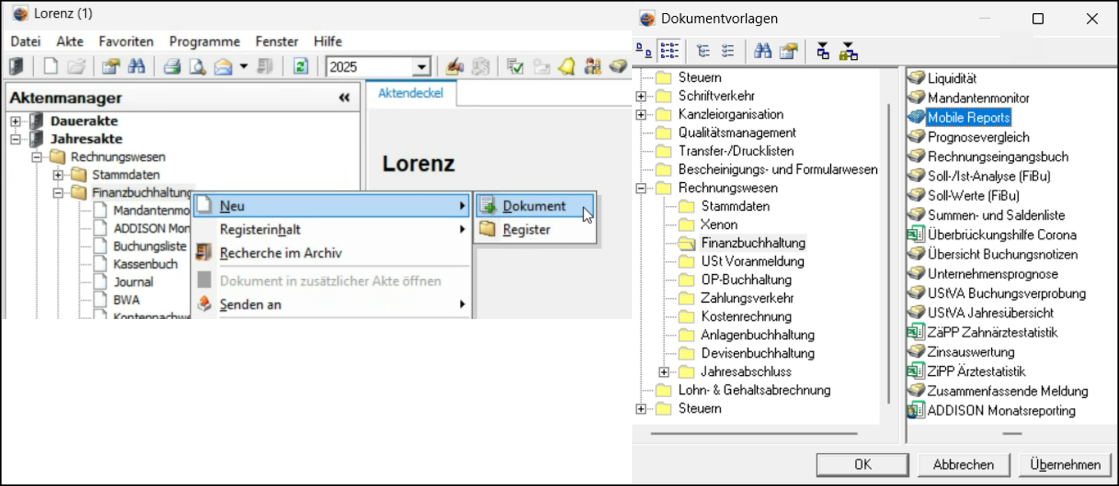Switch Dokumentvorlagen to list view icon
1119x486 pixels.
[x=669, y=51]
